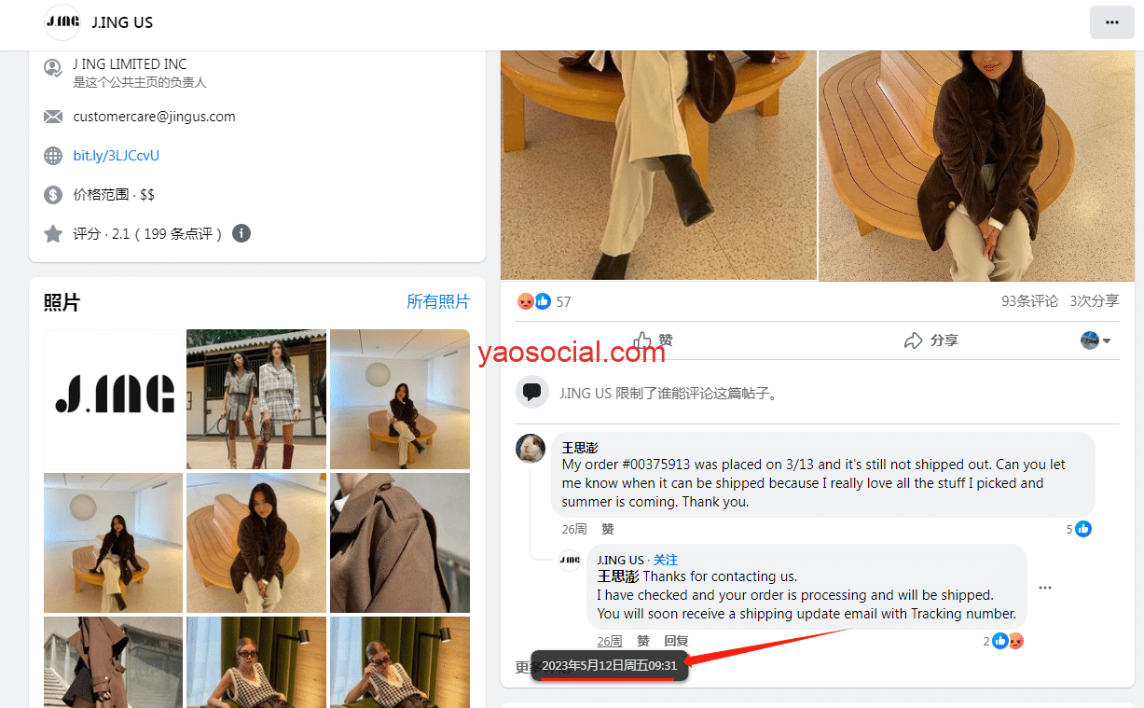Click 关注 to follow J.ING US
Screen dimensions: 1144x708
pyautogui.click(x=666, y=560)
